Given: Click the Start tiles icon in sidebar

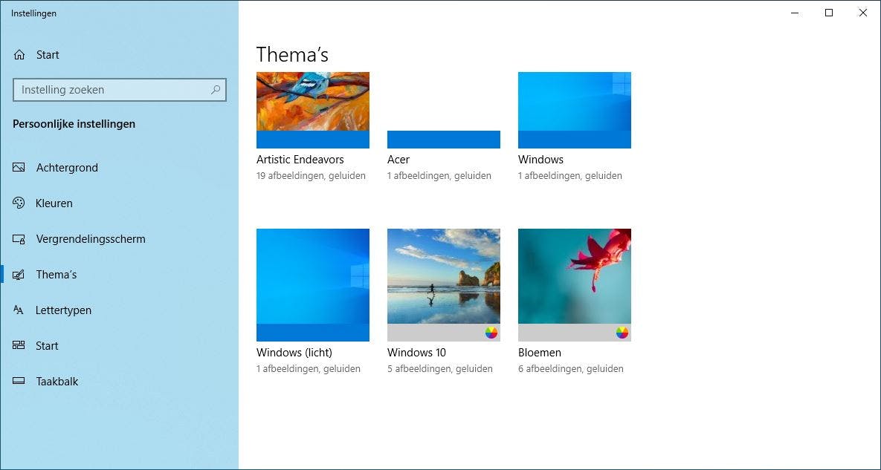Looking at the screenshot, I should 19,345.
